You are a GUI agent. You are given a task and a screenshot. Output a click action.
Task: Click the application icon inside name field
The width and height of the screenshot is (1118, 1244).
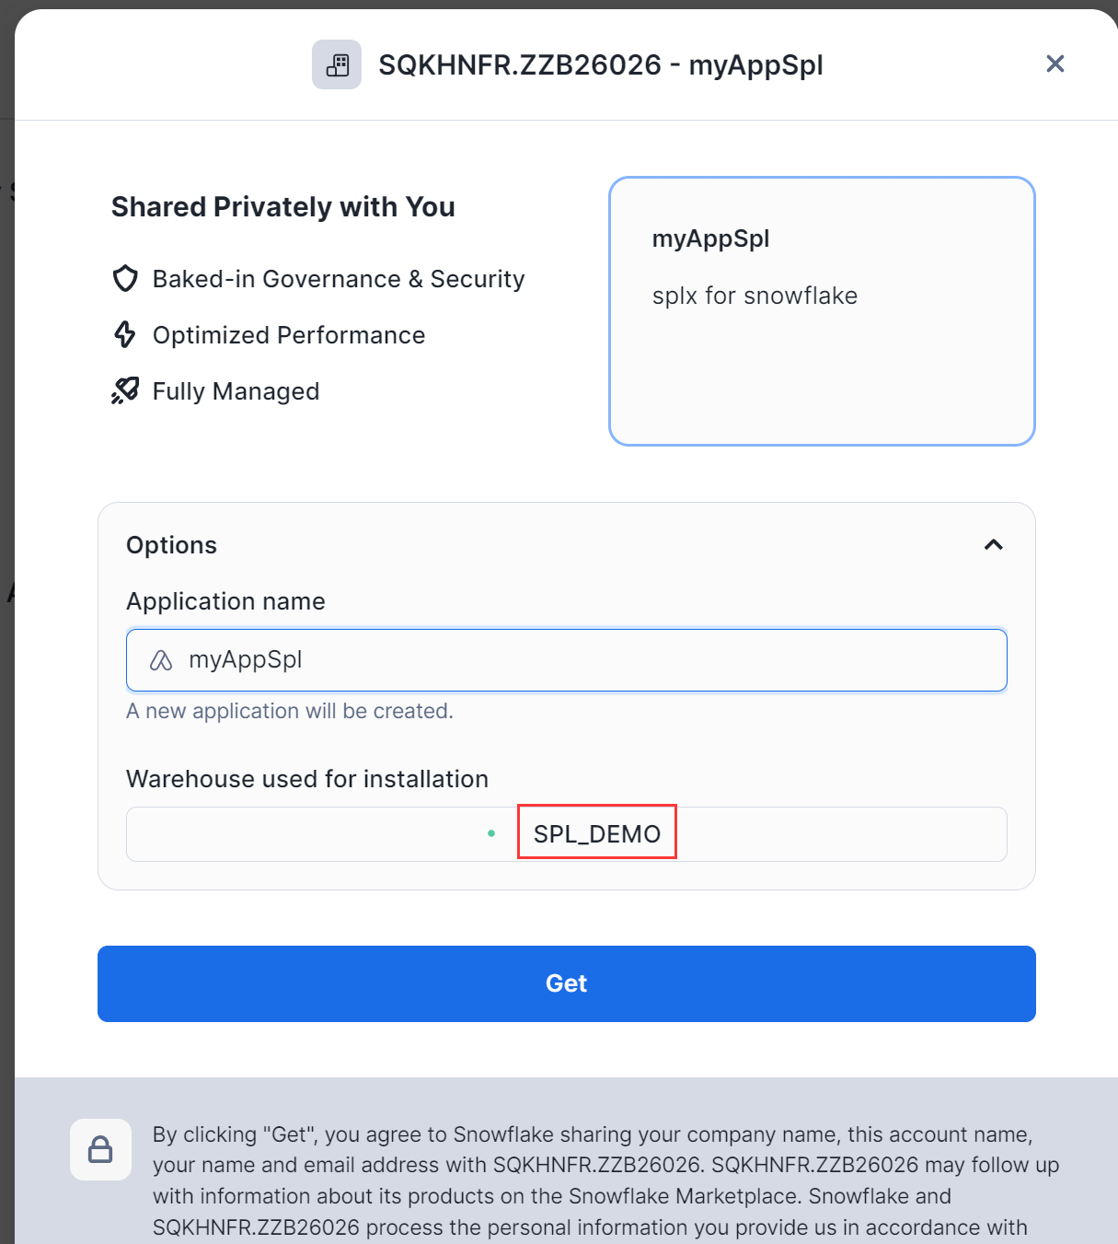click(161, 660)
